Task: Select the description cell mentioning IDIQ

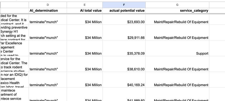Action: pyautogui.click(x=14, y=80)
